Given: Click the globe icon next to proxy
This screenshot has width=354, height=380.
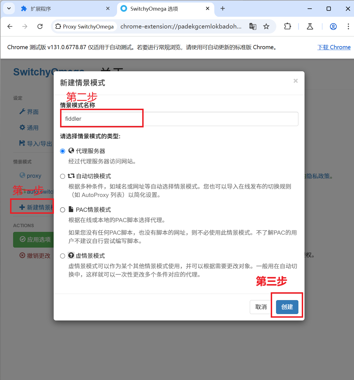Looking at the screenshot, I should click(22, 175).
